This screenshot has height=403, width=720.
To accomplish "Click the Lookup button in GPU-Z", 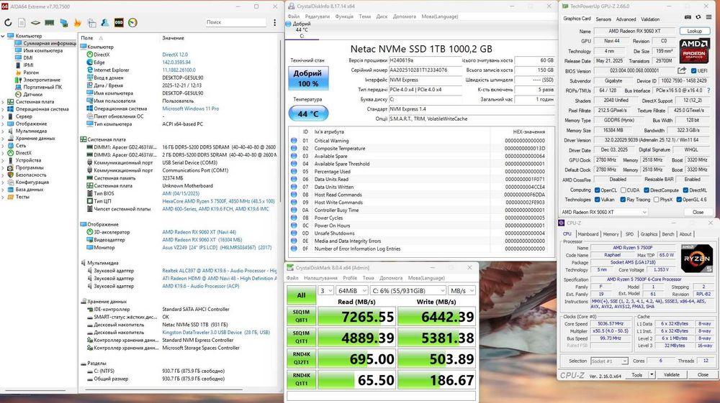I will pos(694,31).
